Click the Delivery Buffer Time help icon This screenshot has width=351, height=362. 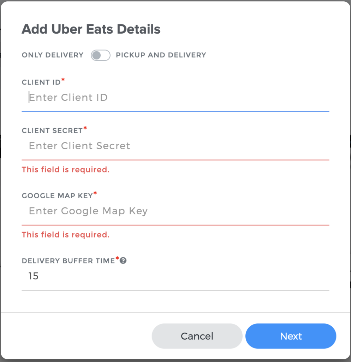[123, 261]
